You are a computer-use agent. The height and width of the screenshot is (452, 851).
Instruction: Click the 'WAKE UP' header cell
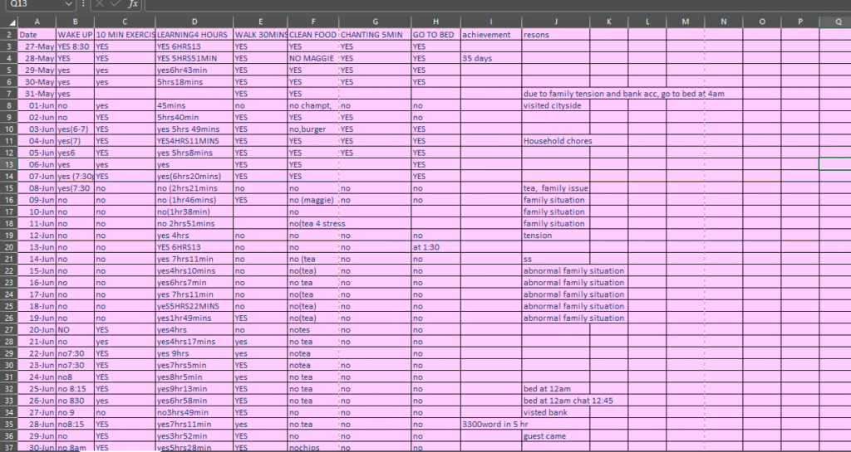point(75,35)
